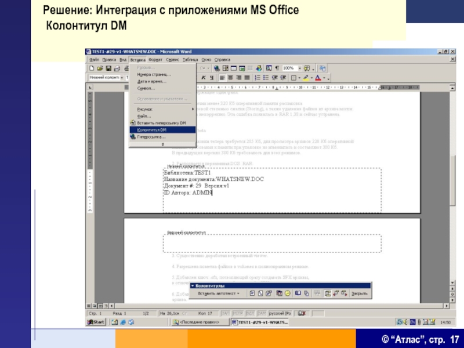
Task: Toggle ИСПР track changes in status bar
Action: pos(237,313)
